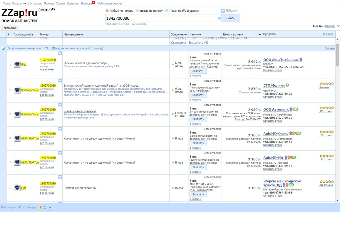
Task: Click the favorites heart icon near Избранное
Action: [x=223, y=11]
